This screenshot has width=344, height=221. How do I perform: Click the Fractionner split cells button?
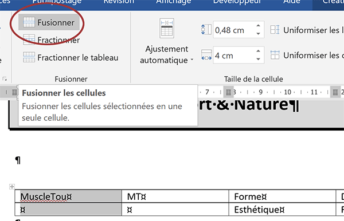pyautogui.click(x=52, y=40)
